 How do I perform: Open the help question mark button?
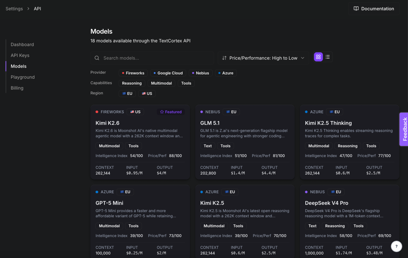click(x=396, y=246)
